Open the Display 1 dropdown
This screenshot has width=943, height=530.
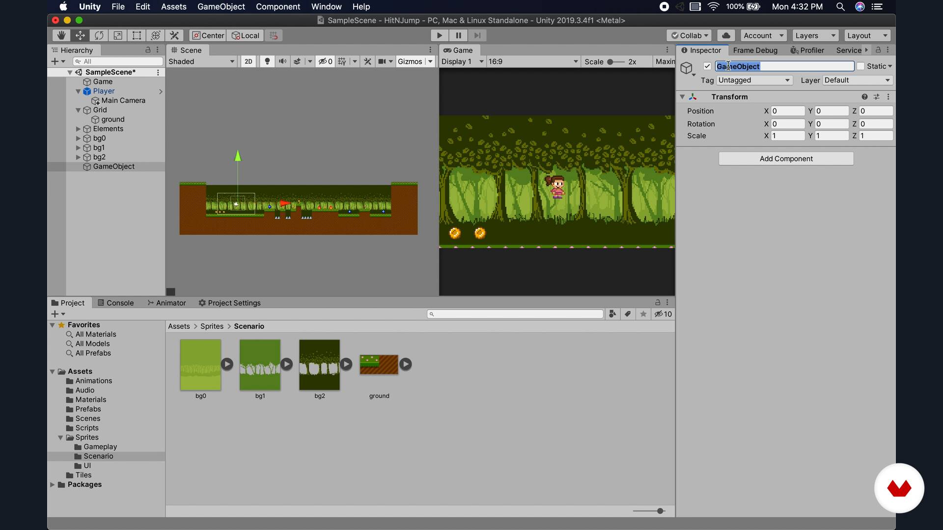462,61
